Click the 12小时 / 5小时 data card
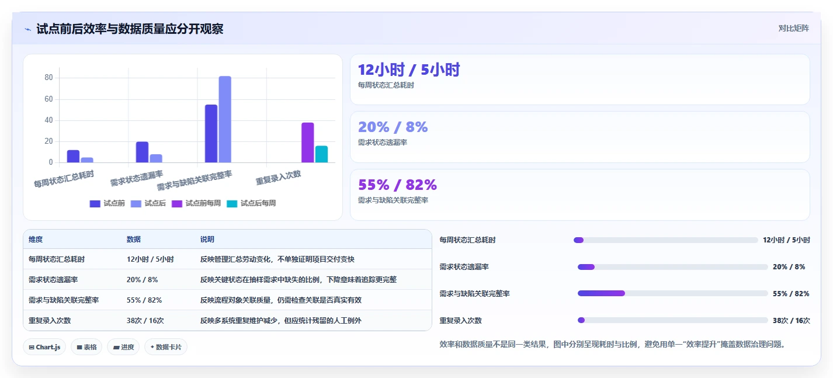The width and height of the screenshot is (833, 378). (x=580, y=79)
